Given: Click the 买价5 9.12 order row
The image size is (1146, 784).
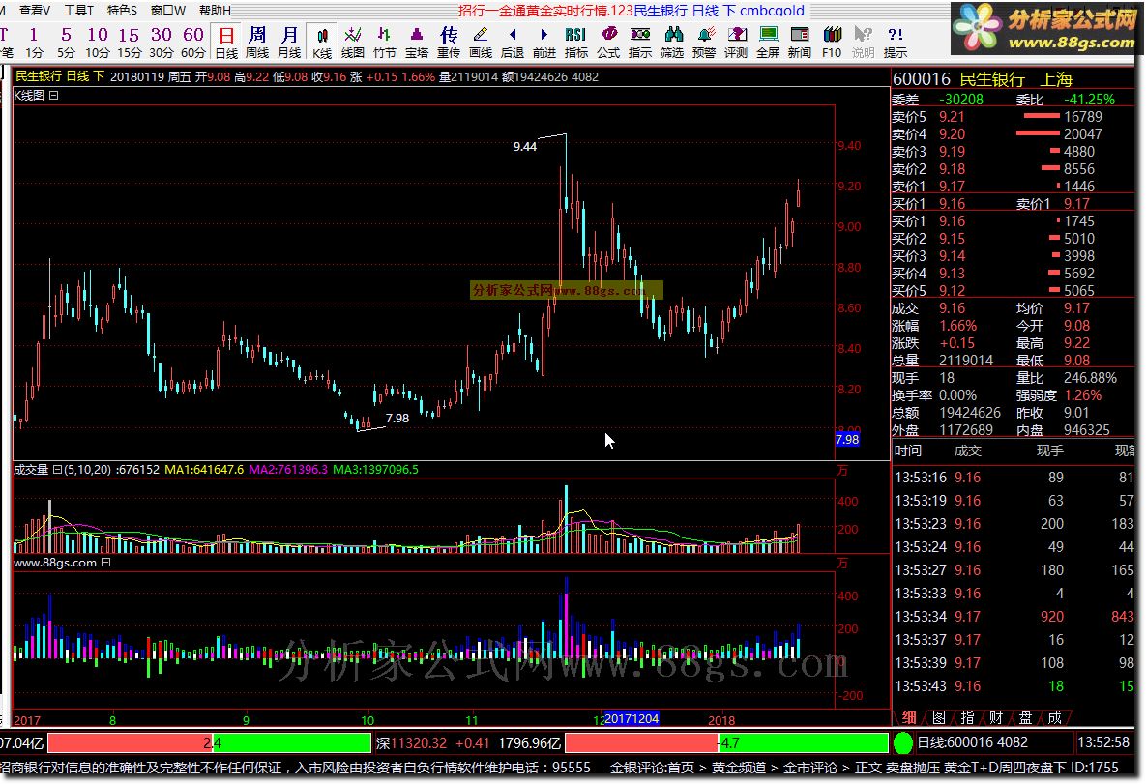Looking at the screenshot, I should (1013, 291).
